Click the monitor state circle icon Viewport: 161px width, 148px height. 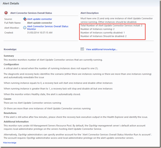pyautogui.click(x=25, y=28)
